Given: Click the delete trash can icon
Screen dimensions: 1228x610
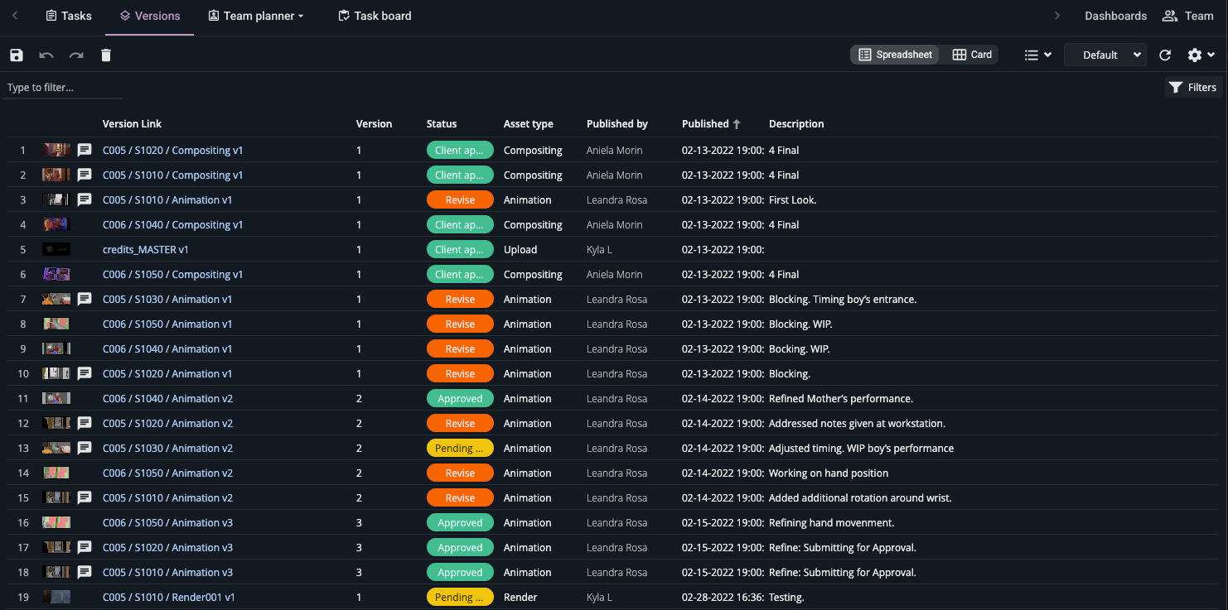Looking at the screenshot, I should click(106, 55).
